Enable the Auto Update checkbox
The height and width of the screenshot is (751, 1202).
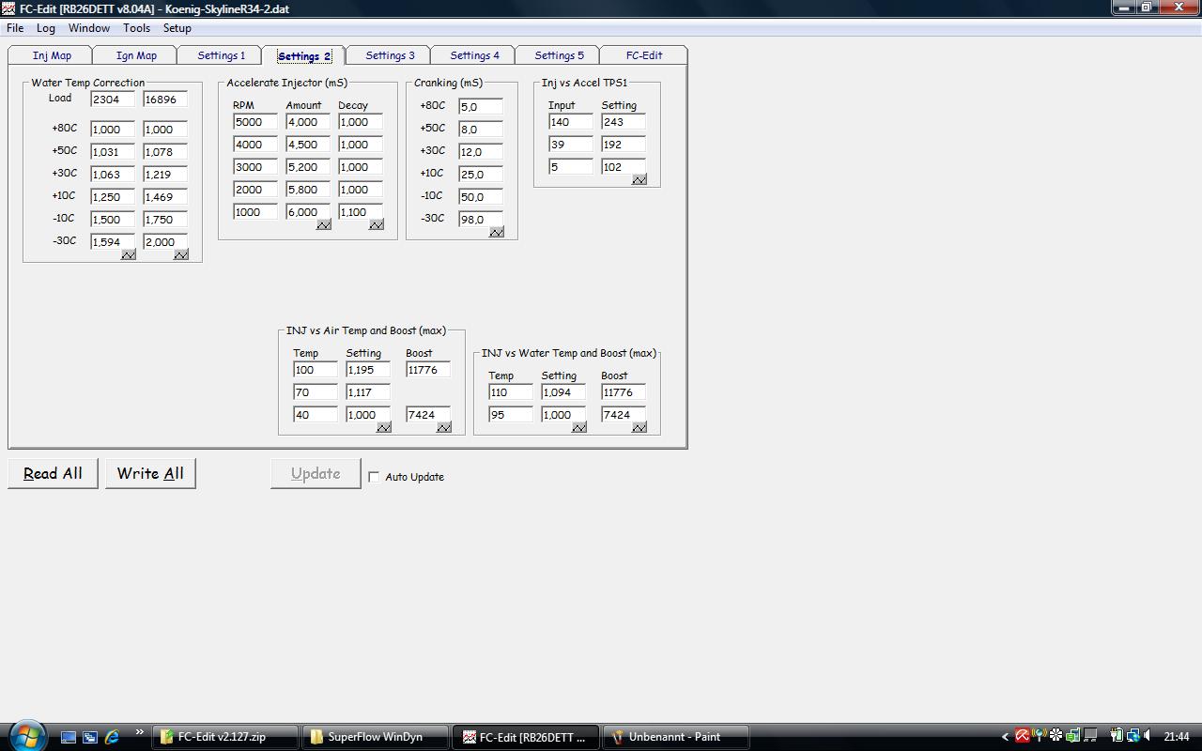(x=374, y=477)
